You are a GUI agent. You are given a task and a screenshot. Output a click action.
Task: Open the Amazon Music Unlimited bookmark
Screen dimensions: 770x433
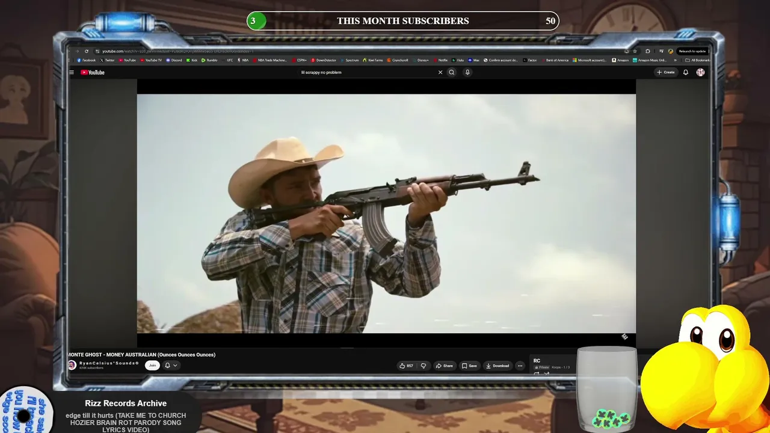point(650,60)
